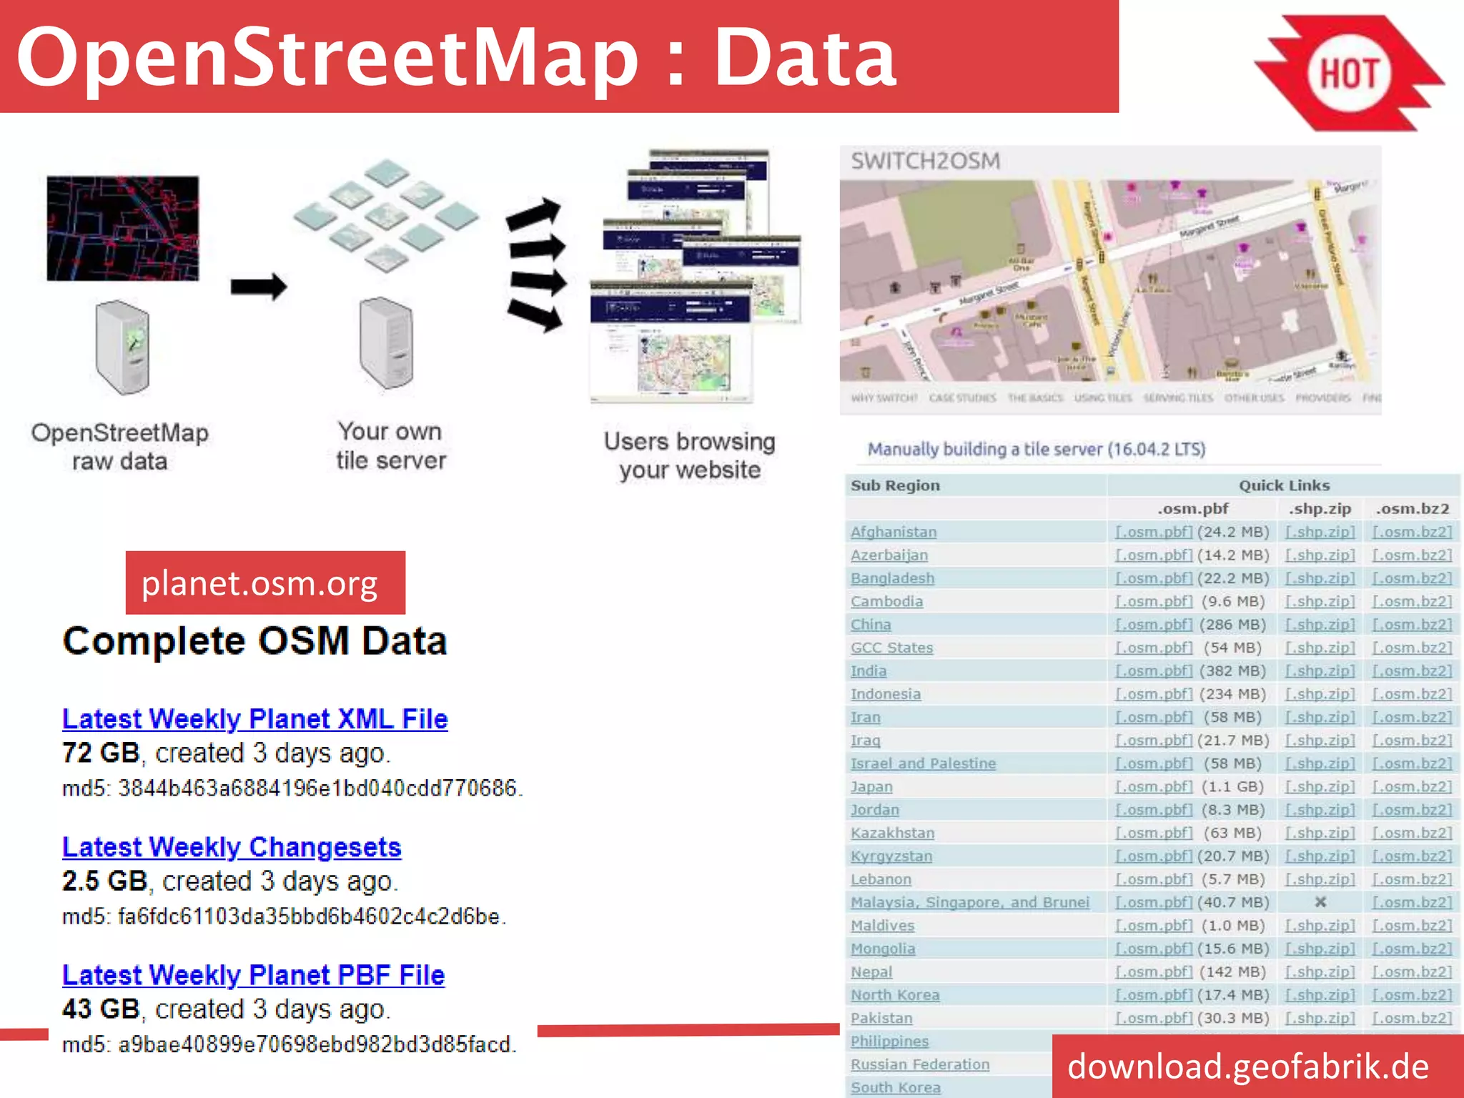Screen dimensions: 1464x1098
Task: Open CASE STUDIES menu item
Action: 962,398
